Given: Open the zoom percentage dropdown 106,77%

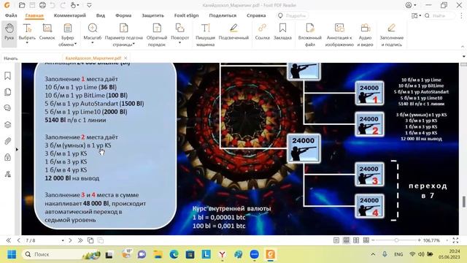Looking at the screenshot, I should click(447, 240).
